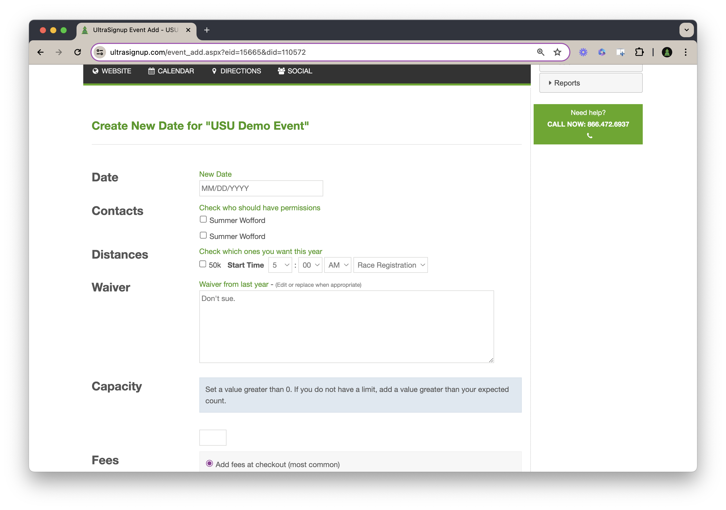This screenshot has width=726, height=510.
Task: Open the AM/PM dropdown
Action: click(x=338, y=265)
